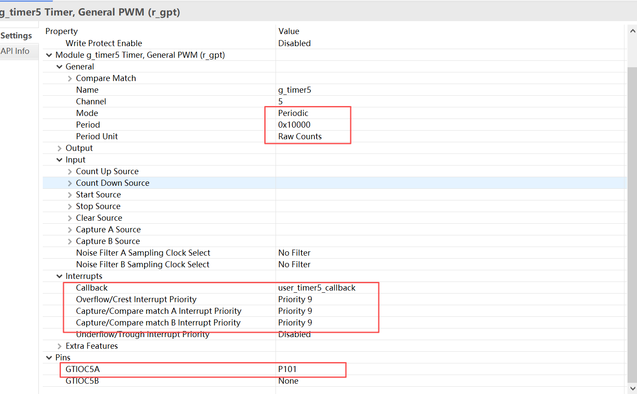Image resolution: width=637 pixels, height=394 pixels.
Task: Click the scrollbar down arrow
Action: [633, 388]
